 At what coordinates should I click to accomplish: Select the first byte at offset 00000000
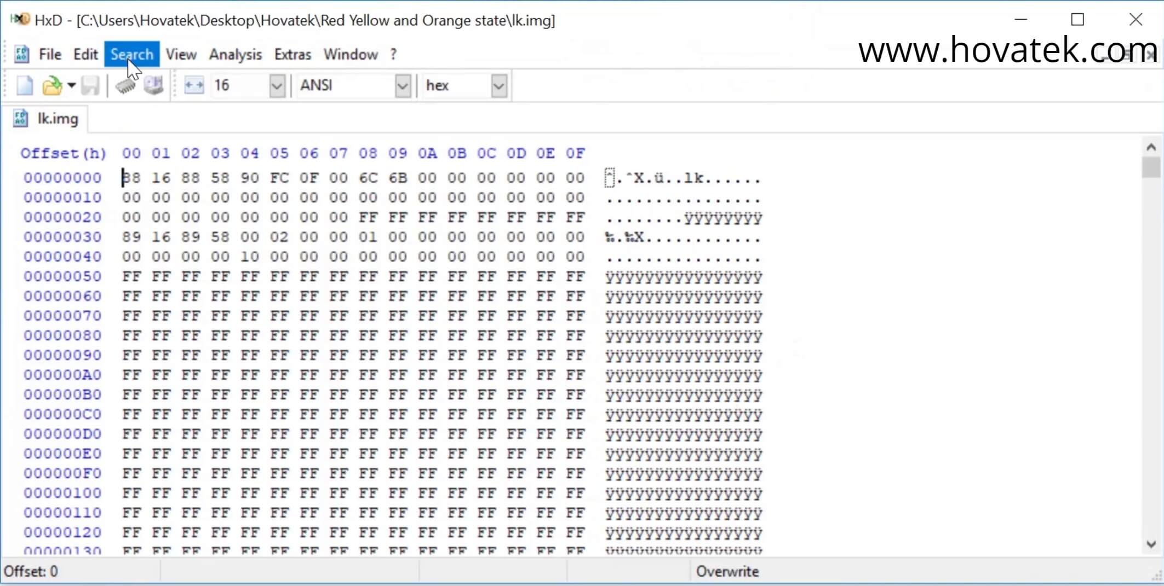[131, 177]
